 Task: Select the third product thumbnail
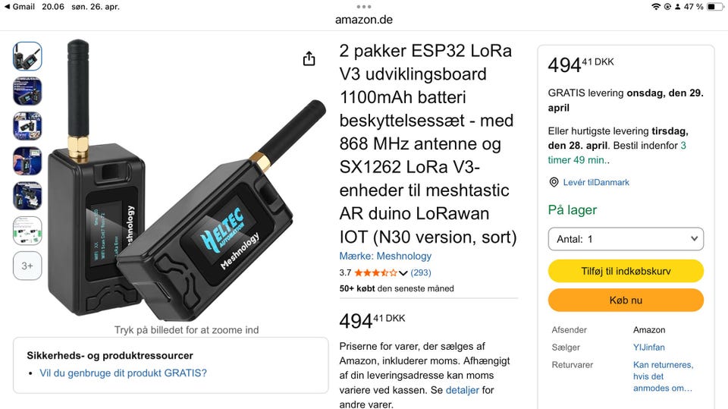coord(27,126)
